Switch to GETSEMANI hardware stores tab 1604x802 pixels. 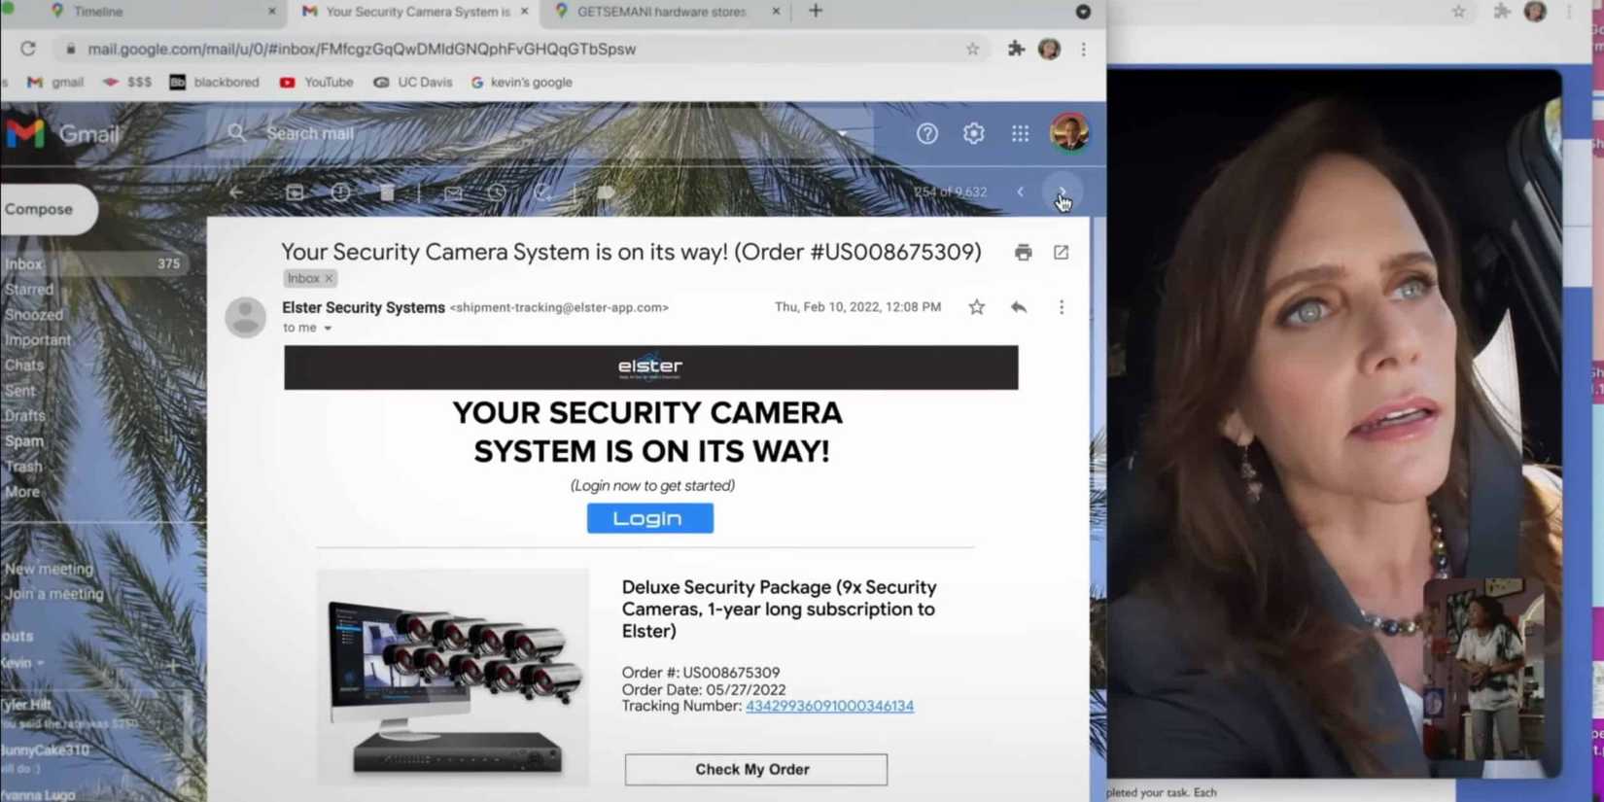pos(661,12)
